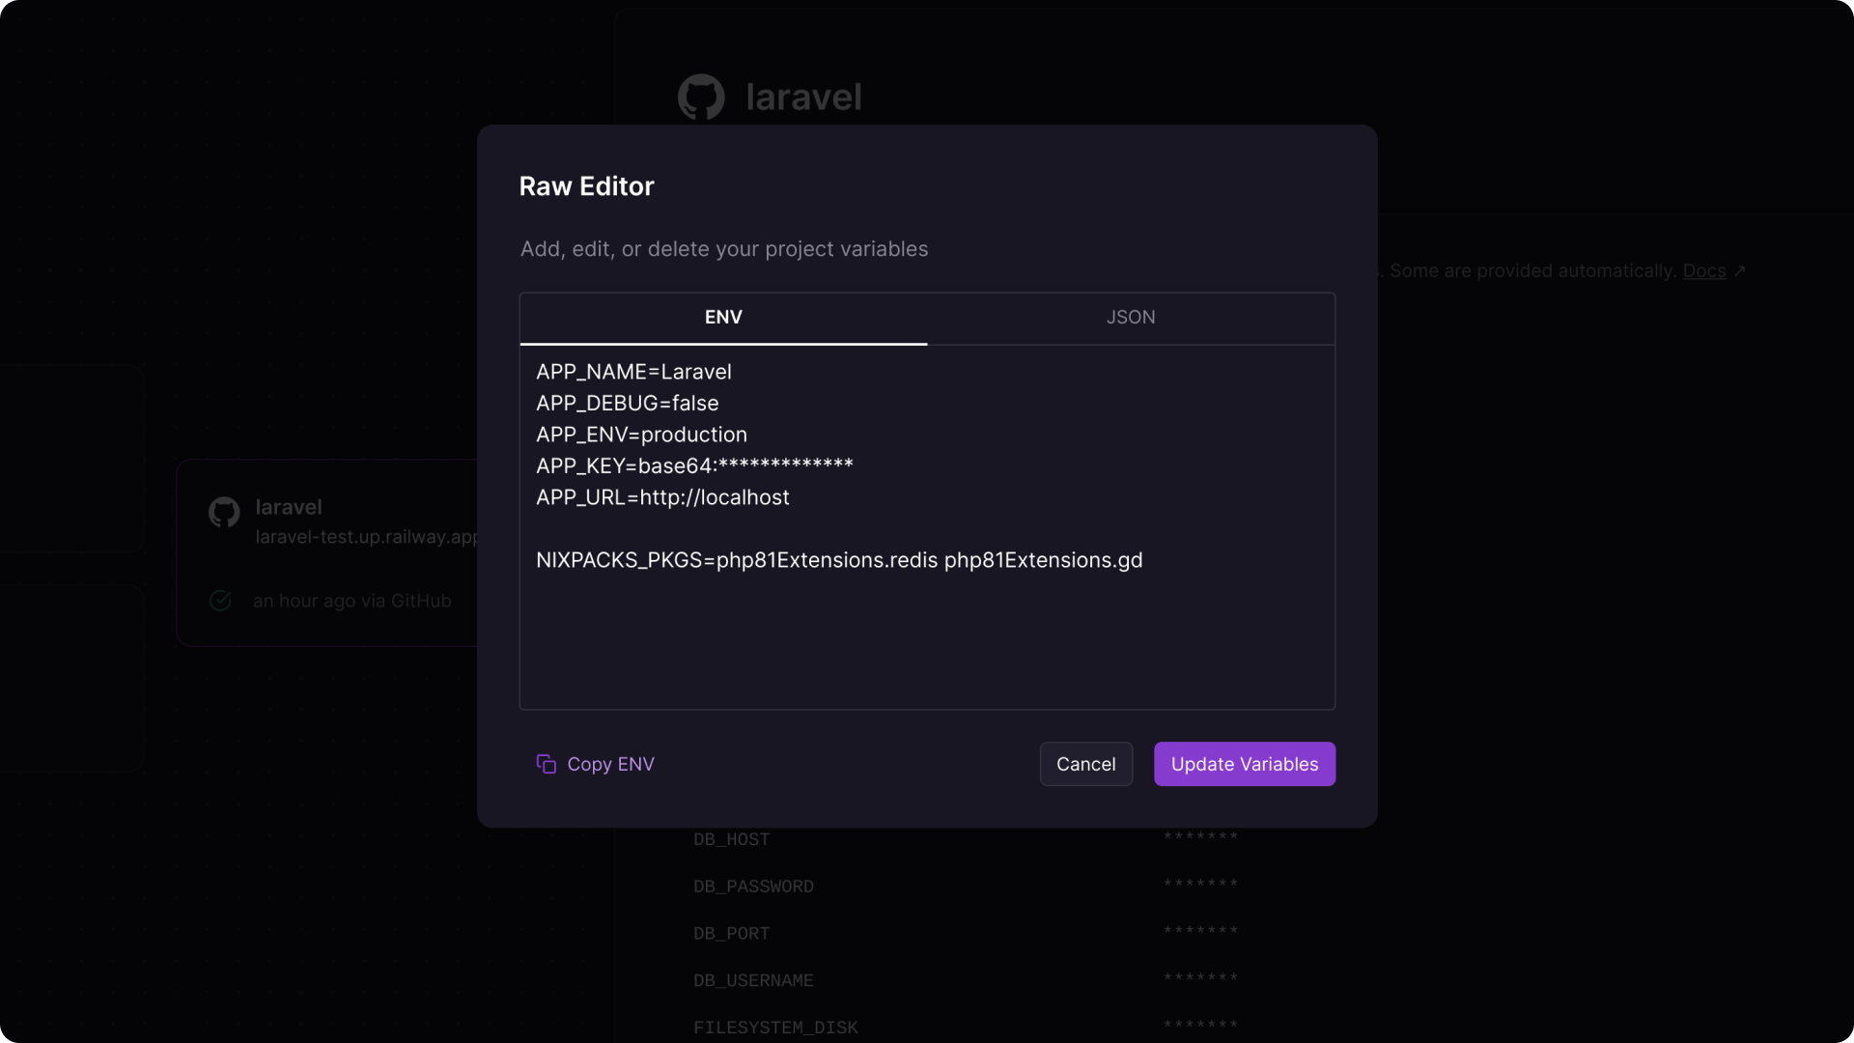Click the APP_URL=http://localhost line
Viewport: 1854px width, 1043px height.
(x=662, y=497)
